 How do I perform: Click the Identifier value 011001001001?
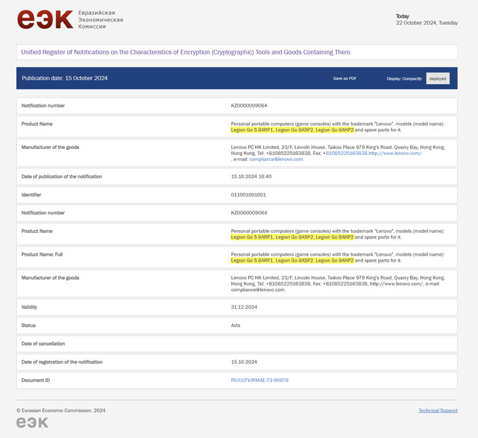click(x=249, y=194)
